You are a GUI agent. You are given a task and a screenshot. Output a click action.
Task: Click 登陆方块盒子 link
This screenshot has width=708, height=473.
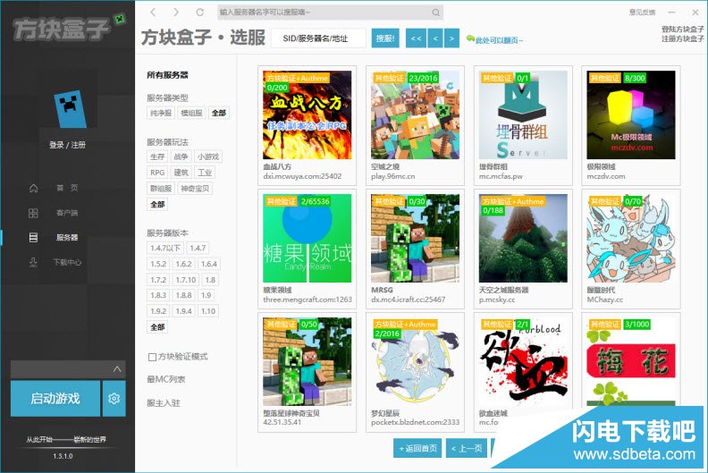point(683,30)
